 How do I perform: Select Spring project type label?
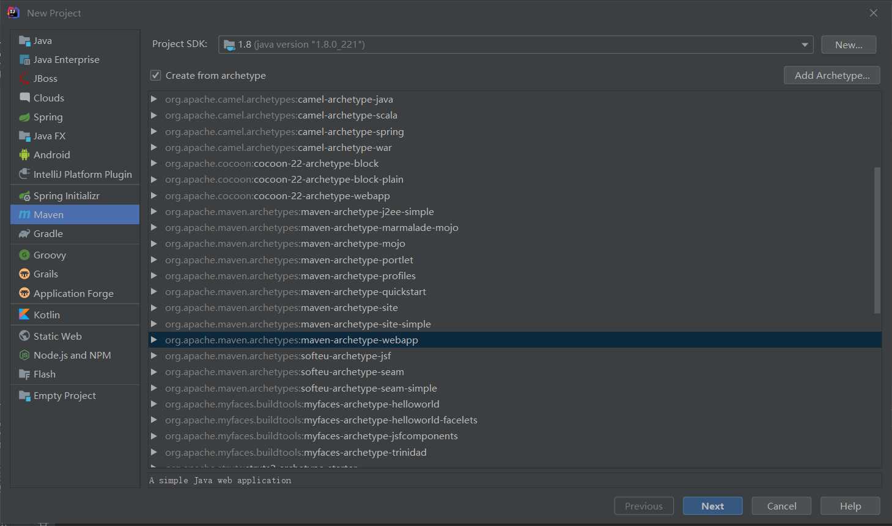coord(48,117)
